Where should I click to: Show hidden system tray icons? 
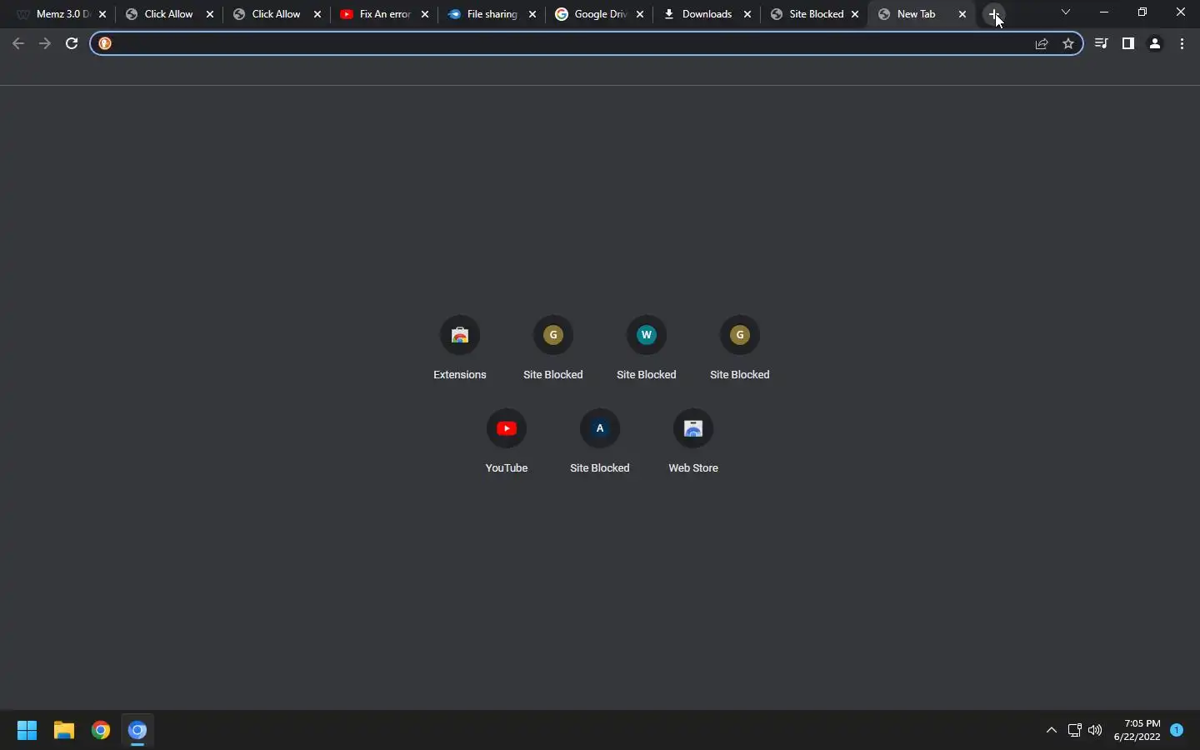point(1052,731)
